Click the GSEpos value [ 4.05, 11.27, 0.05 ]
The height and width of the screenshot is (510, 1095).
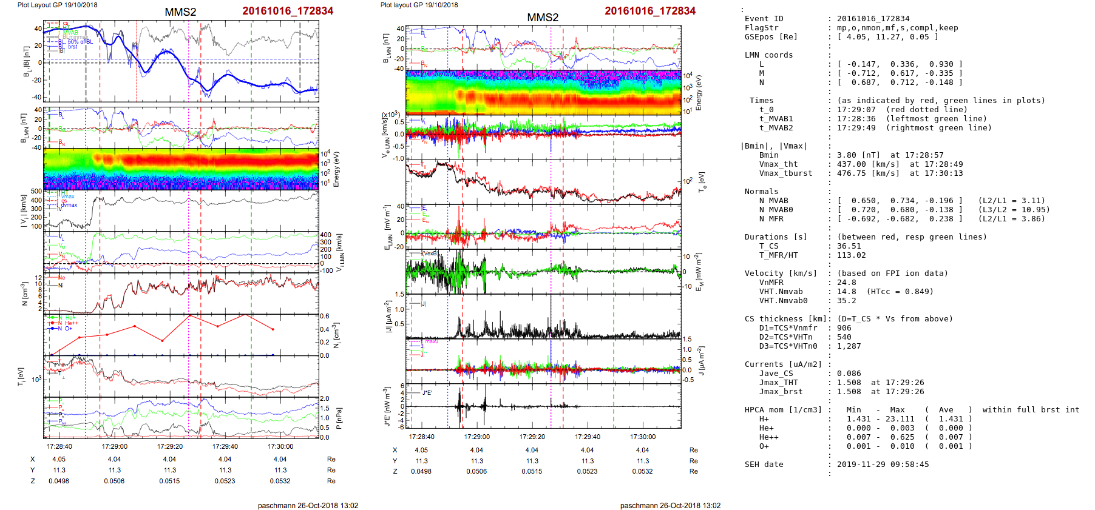(x=887, y=37)
